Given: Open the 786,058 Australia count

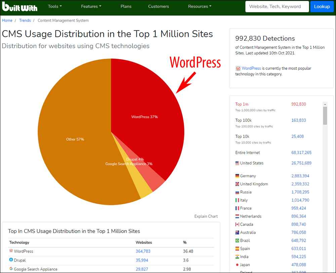Looking at the screenshot, I should coord(298,232).
